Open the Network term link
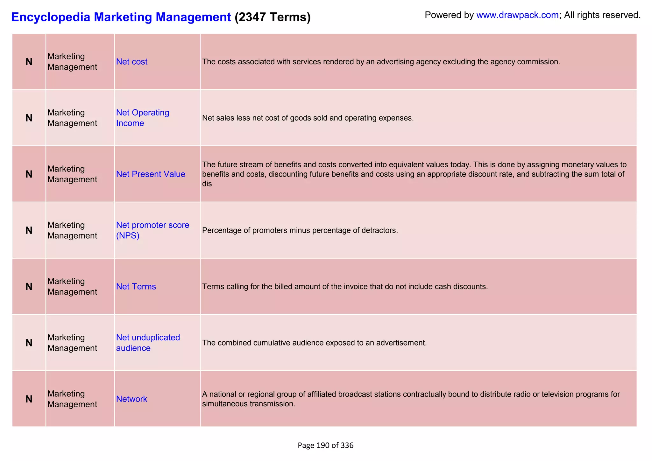This screenshot has width=652, height=461. point(131,399)
